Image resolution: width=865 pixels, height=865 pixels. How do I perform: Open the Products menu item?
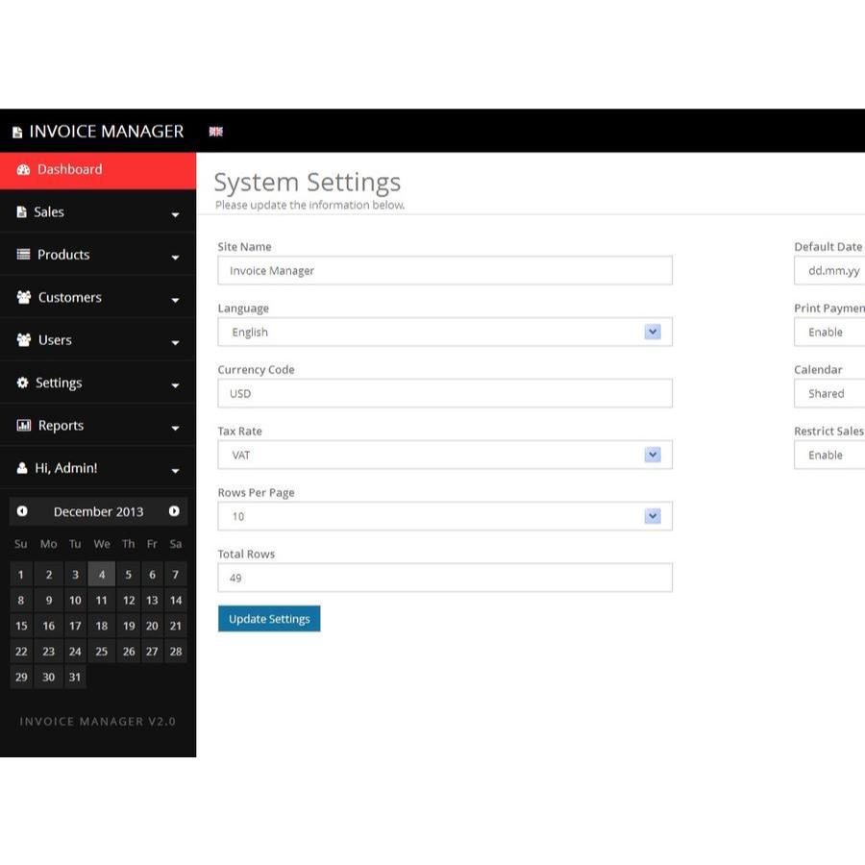(x=98, y=255)
